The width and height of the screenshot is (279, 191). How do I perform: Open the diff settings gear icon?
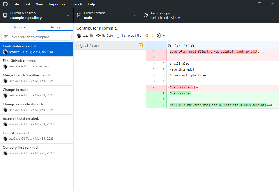159,36
